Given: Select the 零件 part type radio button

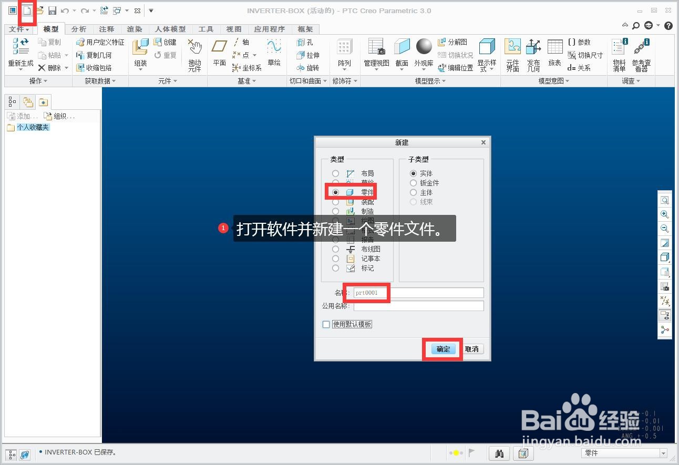Looking at the screenshot, I should 335,192.
